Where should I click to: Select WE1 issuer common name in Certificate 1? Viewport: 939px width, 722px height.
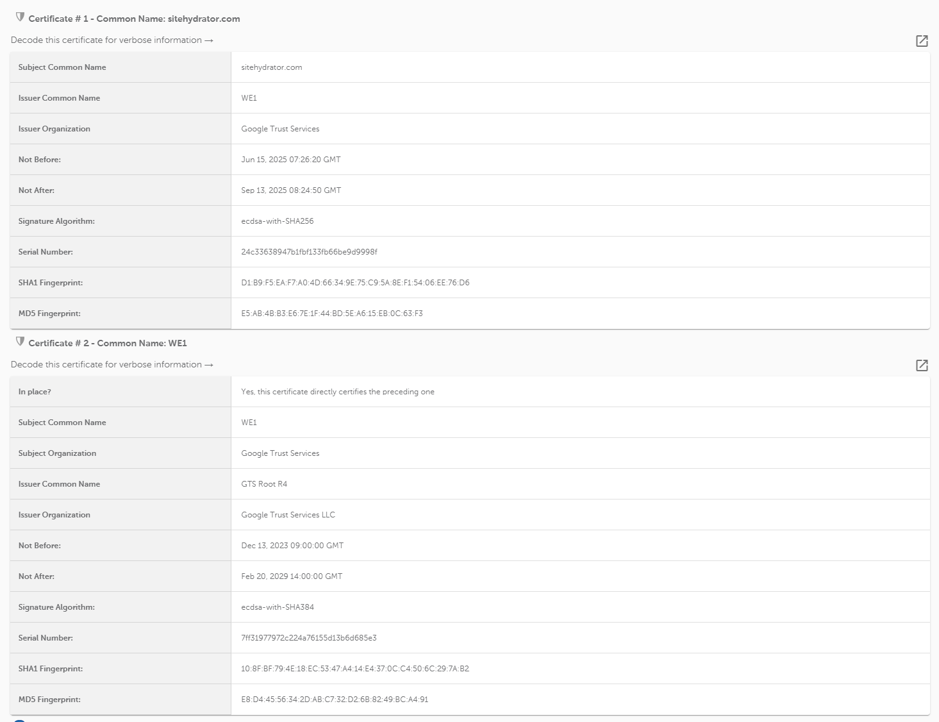(249, 98)
